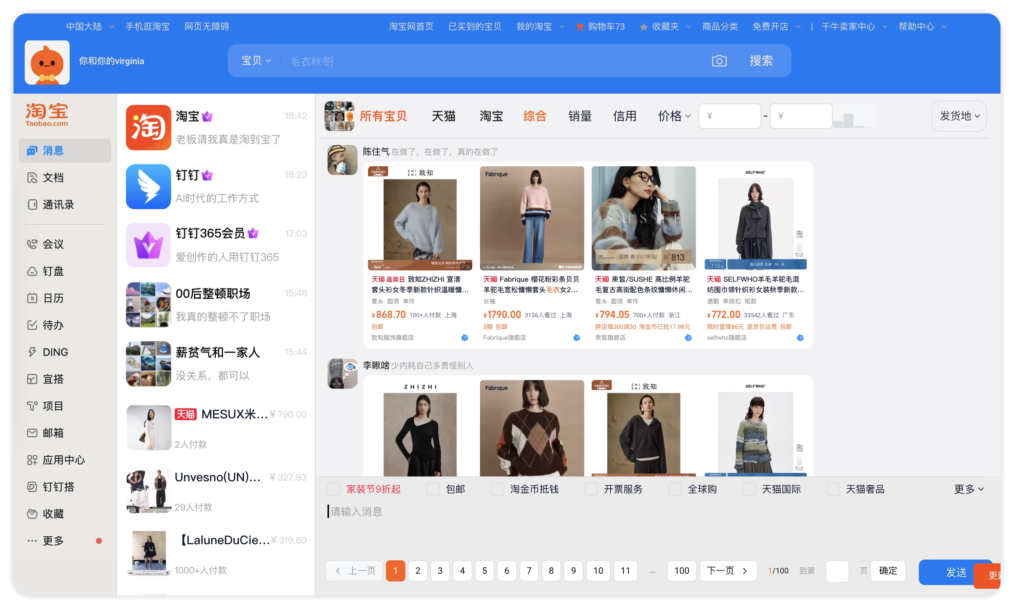
Task: Select the 天猫 tab
Action: tap(443, 116)
